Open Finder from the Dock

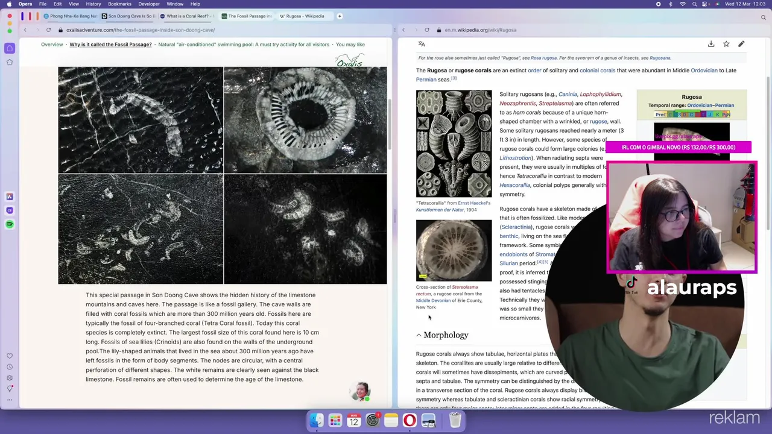pos(316,420)
